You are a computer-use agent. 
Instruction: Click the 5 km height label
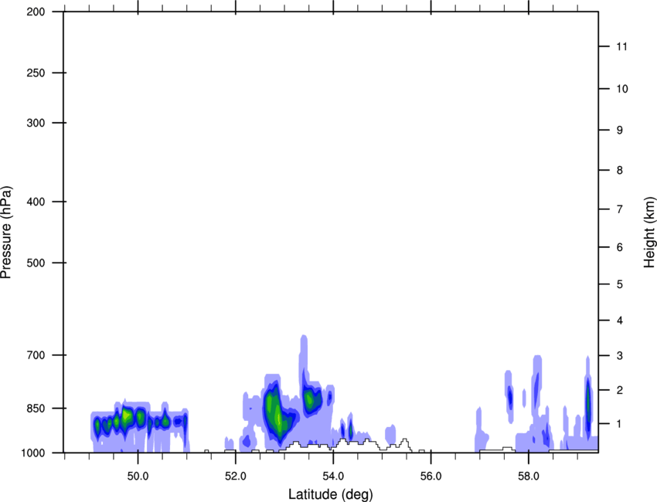coord(620,285)
